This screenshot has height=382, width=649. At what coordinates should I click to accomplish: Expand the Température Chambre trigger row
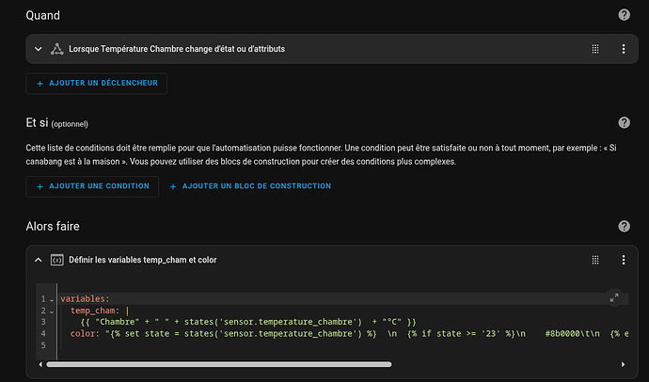pyautogui.click(x=38, y=49)
